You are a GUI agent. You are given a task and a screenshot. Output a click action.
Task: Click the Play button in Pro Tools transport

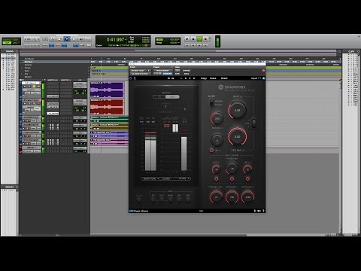pos(199,39)
